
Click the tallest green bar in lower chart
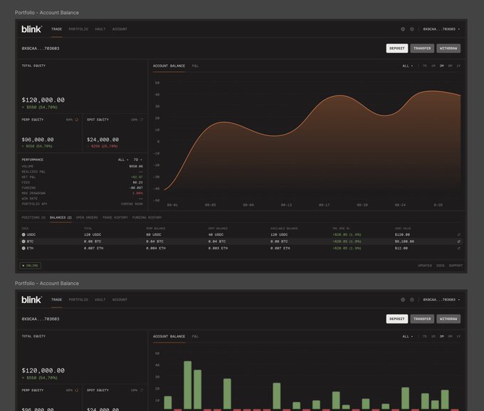tap(188, 385)
